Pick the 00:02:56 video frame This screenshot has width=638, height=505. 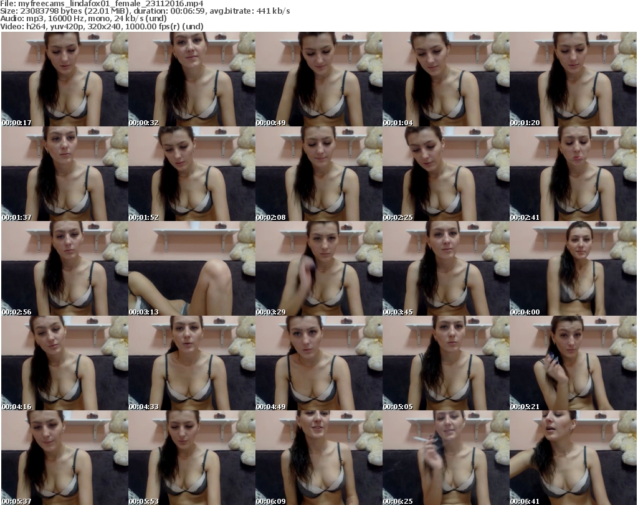pyautogui.click(x=65, y=268)
